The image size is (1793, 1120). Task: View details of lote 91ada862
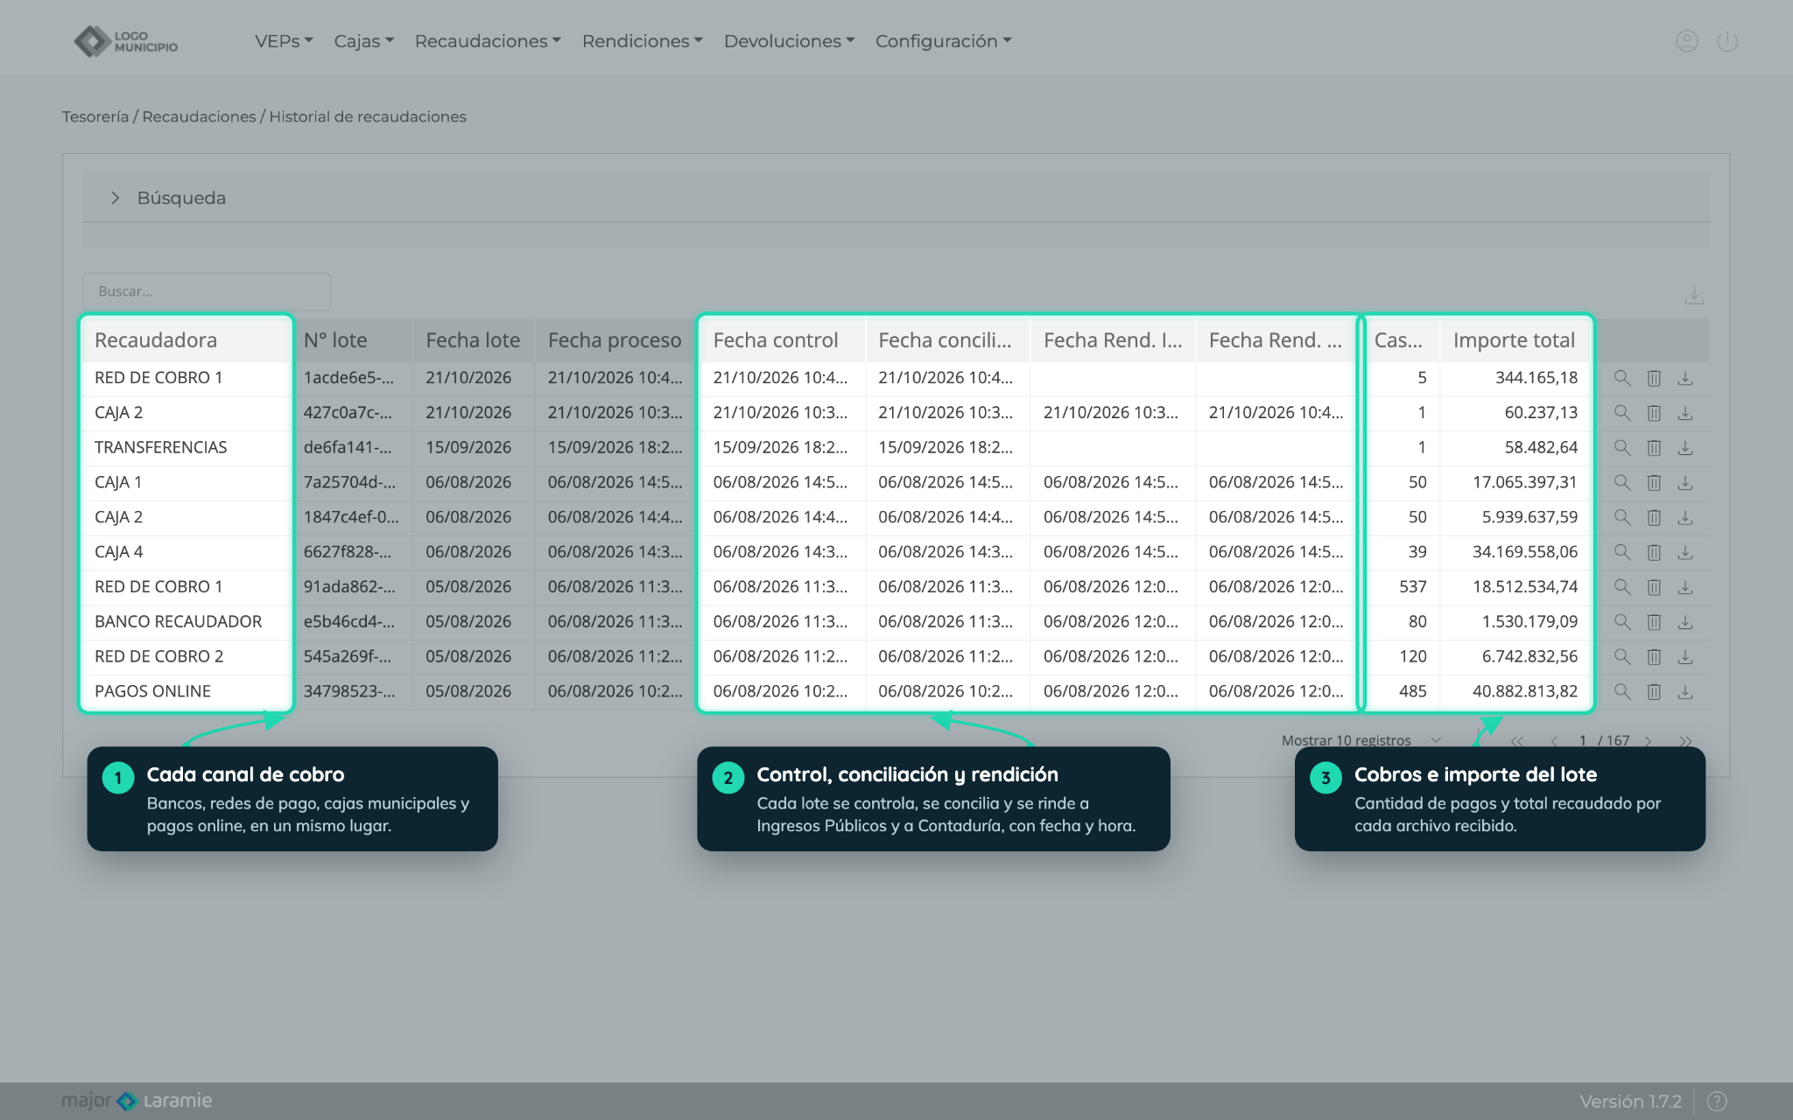[x=1622, y=587]
